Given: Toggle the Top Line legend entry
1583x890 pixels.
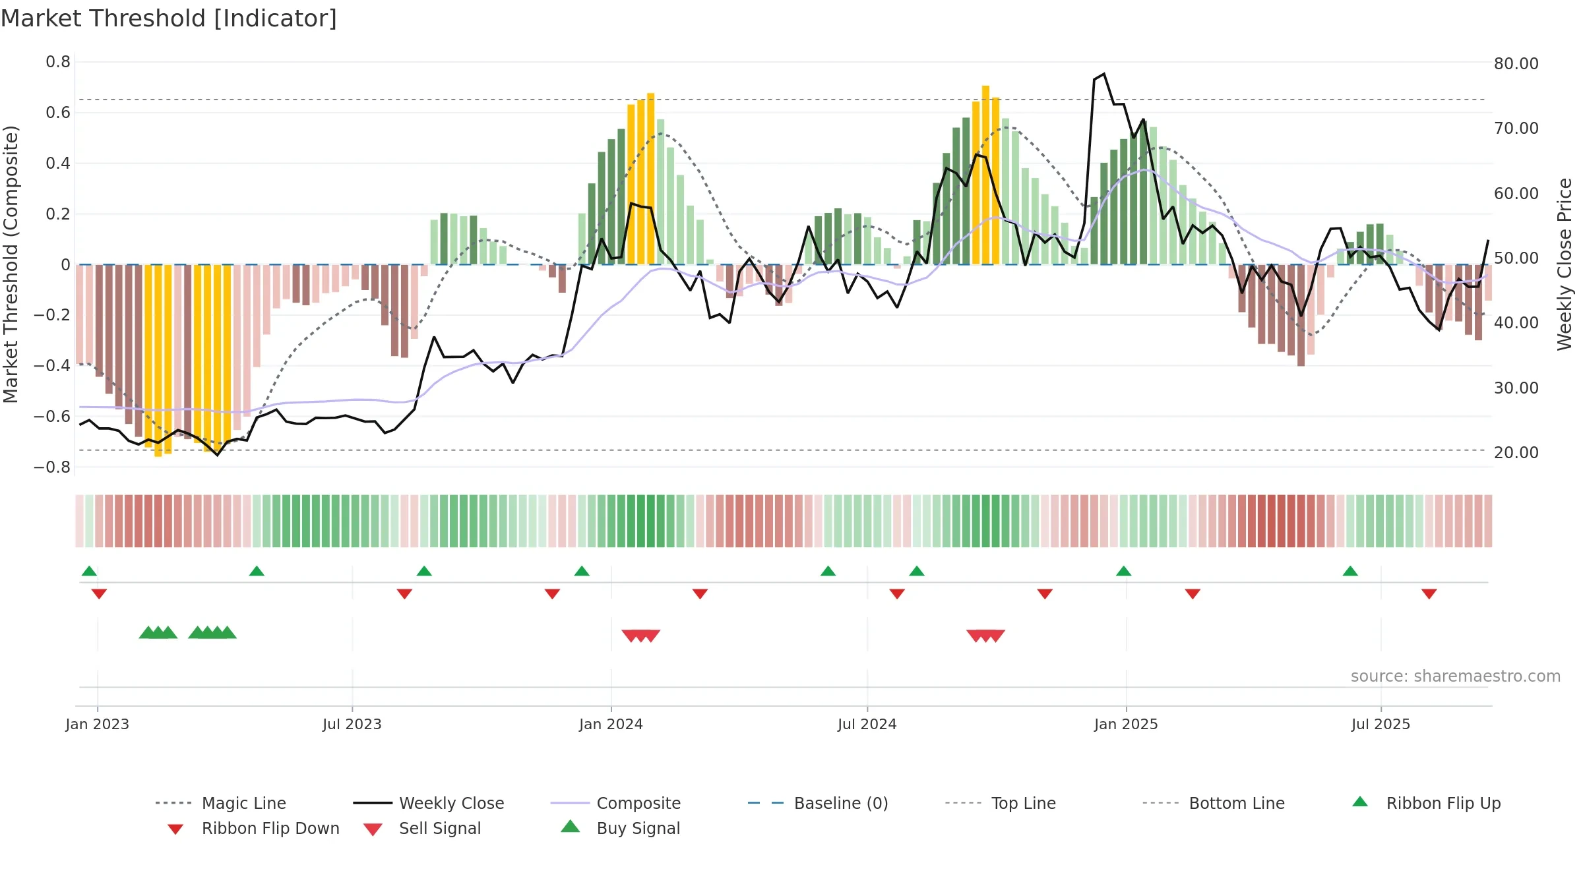Looking at the screenshot, I should 1001,803.
